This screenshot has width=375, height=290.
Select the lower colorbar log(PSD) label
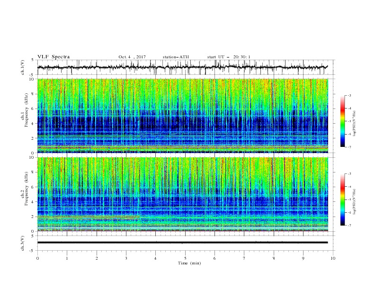(355, 202)
